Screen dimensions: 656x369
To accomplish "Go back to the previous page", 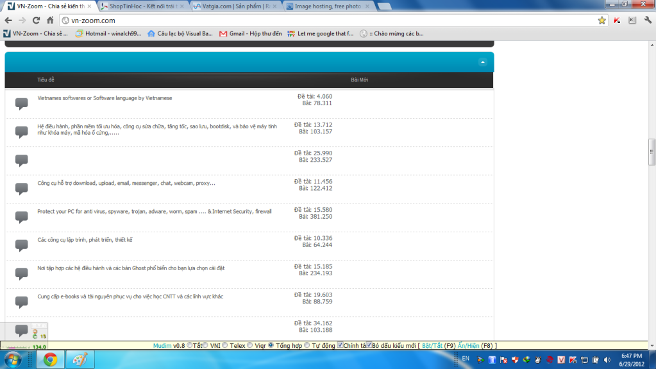I will click(8, 20).
